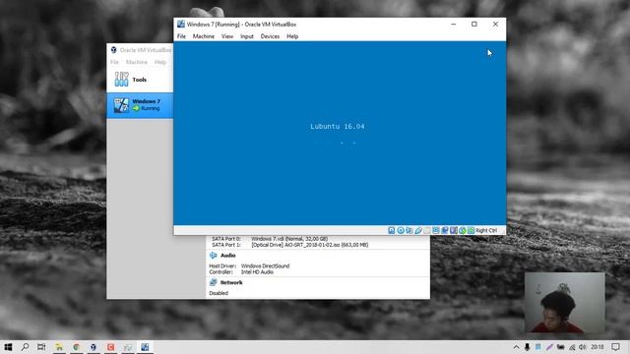Click the Network section header in details
Viewport: 630px width, 354px height.
tap(231, 282)
